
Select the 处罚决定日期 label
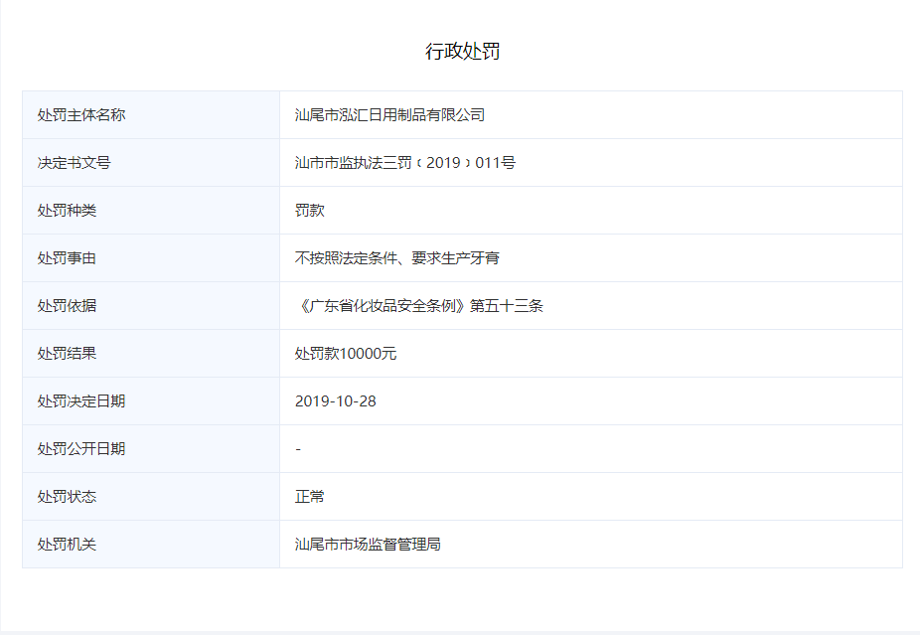click(x=81, y=400)
